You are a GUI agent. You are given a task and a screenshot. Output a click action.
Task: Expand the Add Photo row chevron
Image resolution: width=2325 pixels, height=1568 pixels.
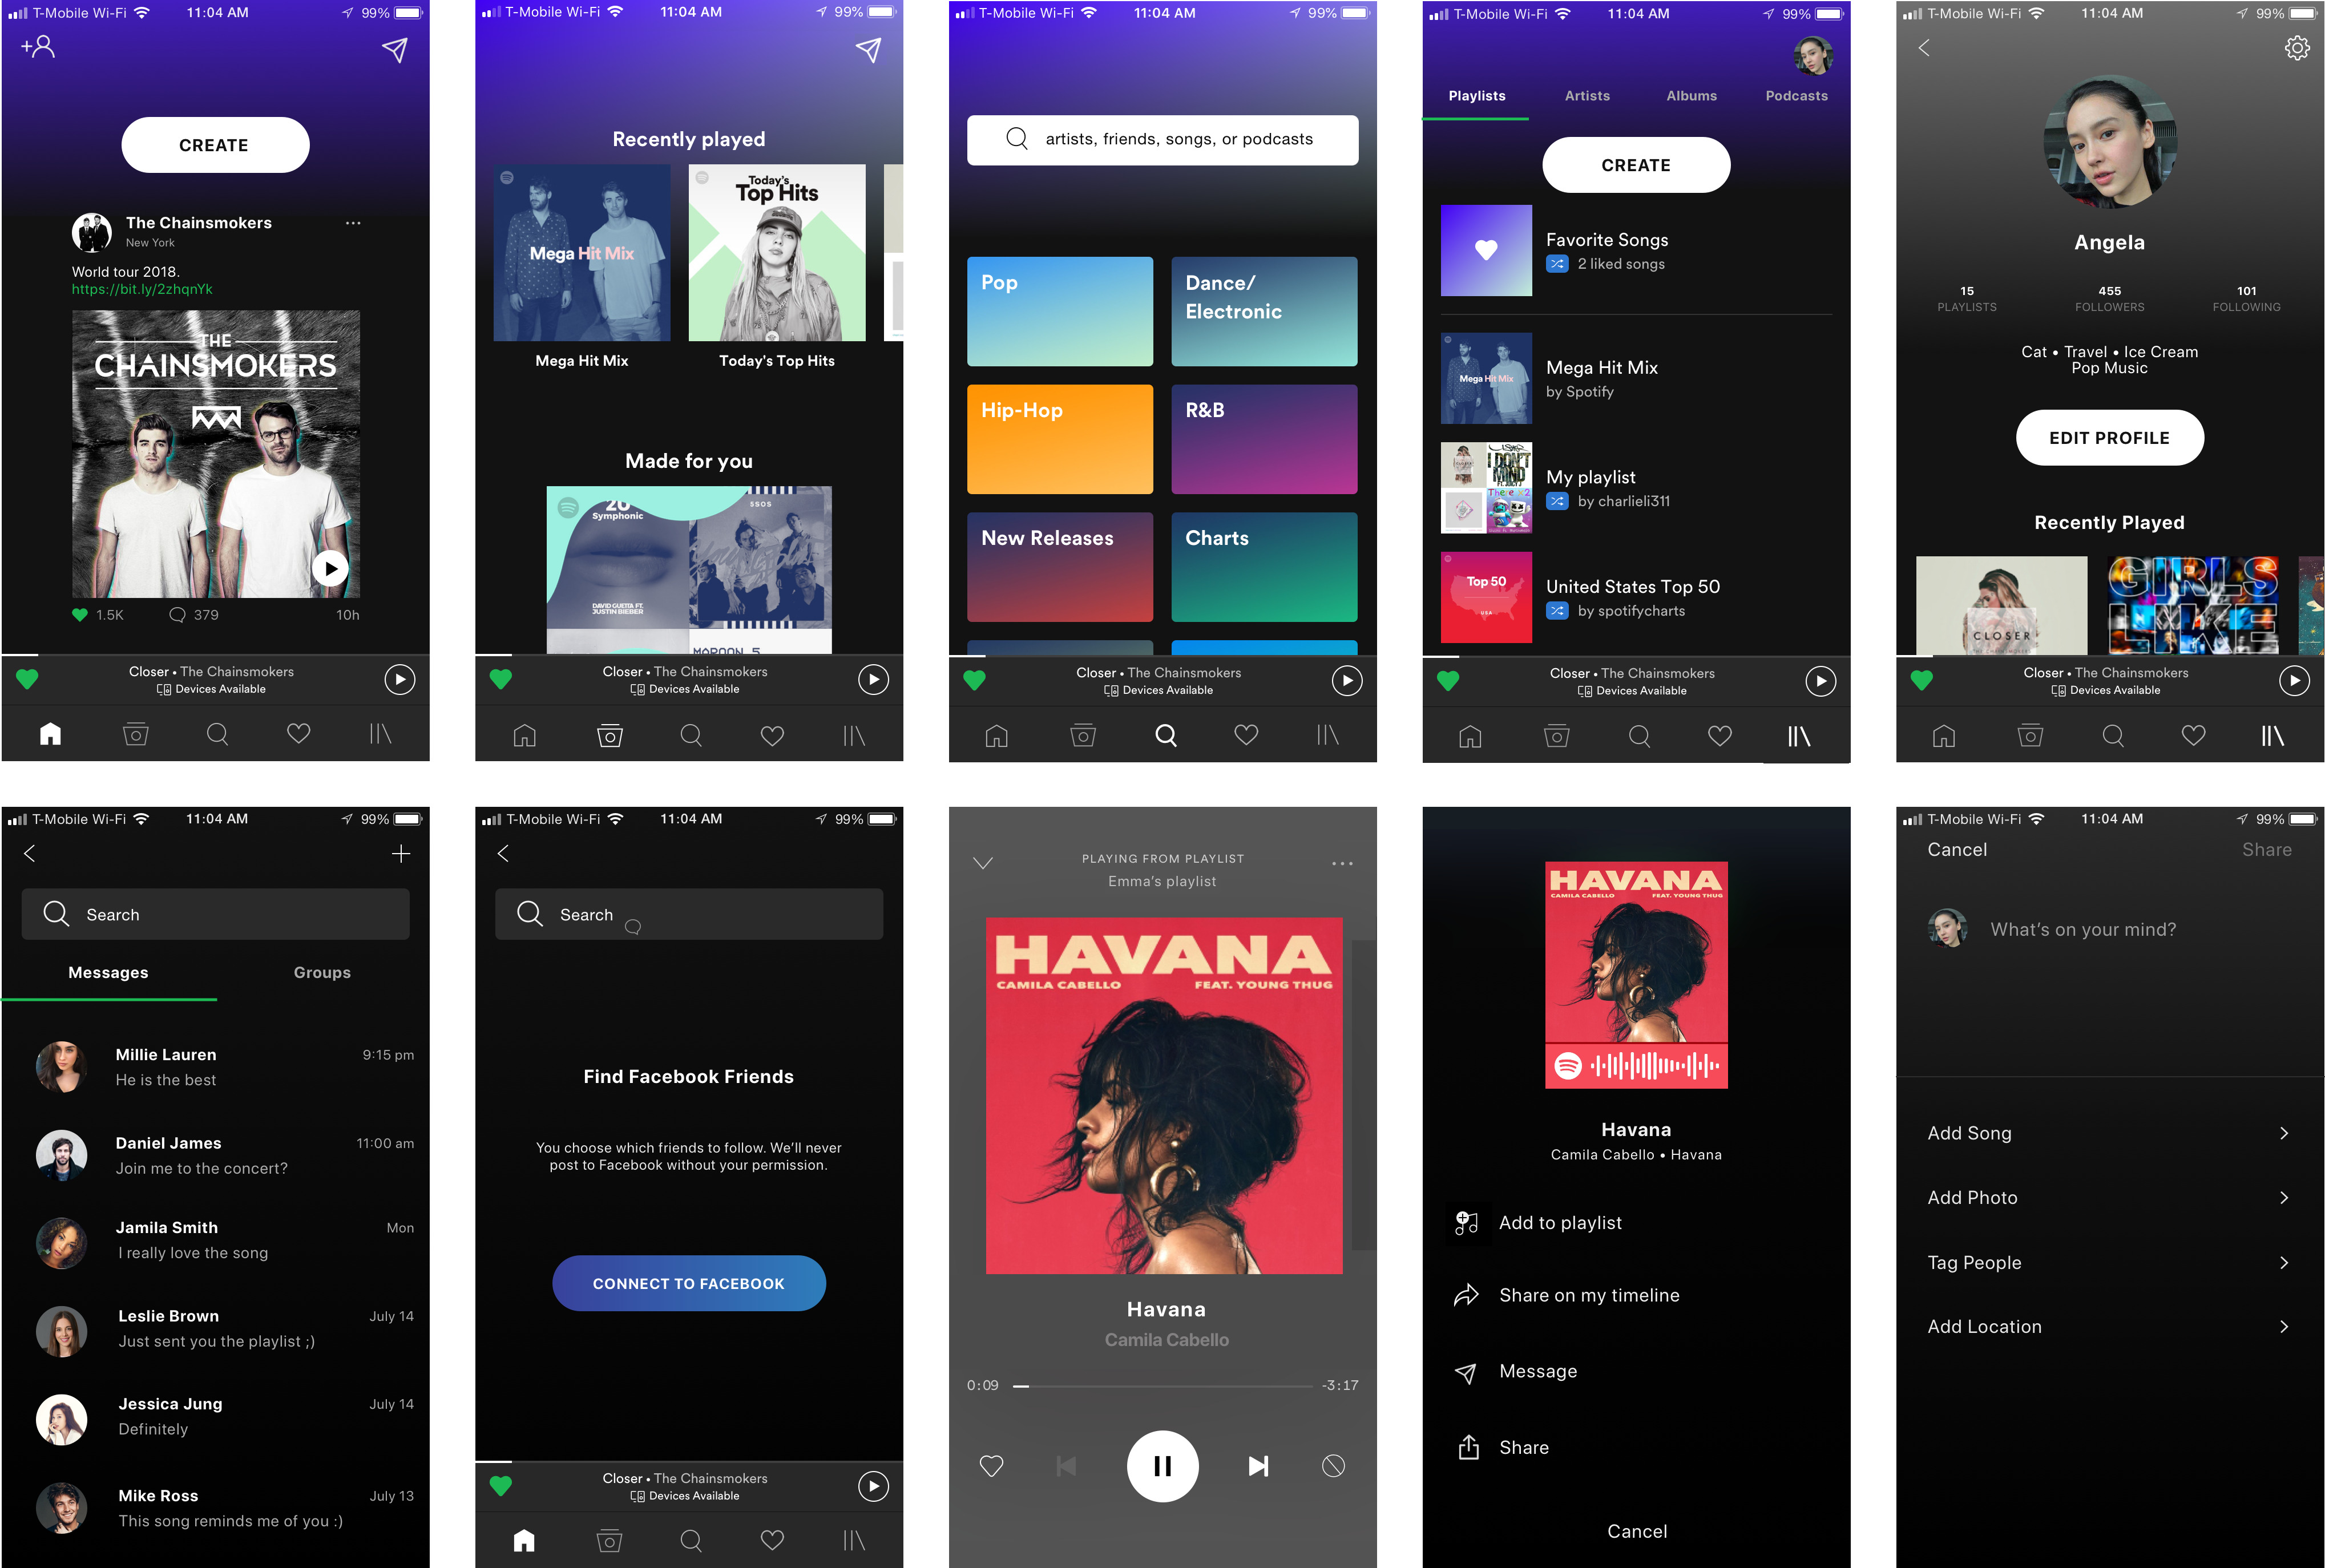2284,1197
